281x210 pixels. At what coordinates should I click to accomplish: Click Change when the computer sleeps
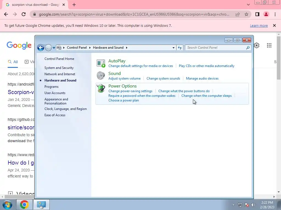206,96
